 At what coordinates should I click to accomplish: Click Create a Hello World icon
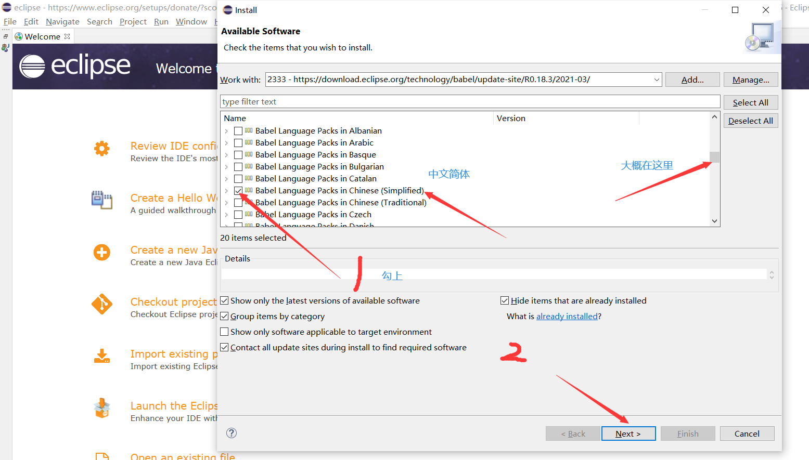102,200
